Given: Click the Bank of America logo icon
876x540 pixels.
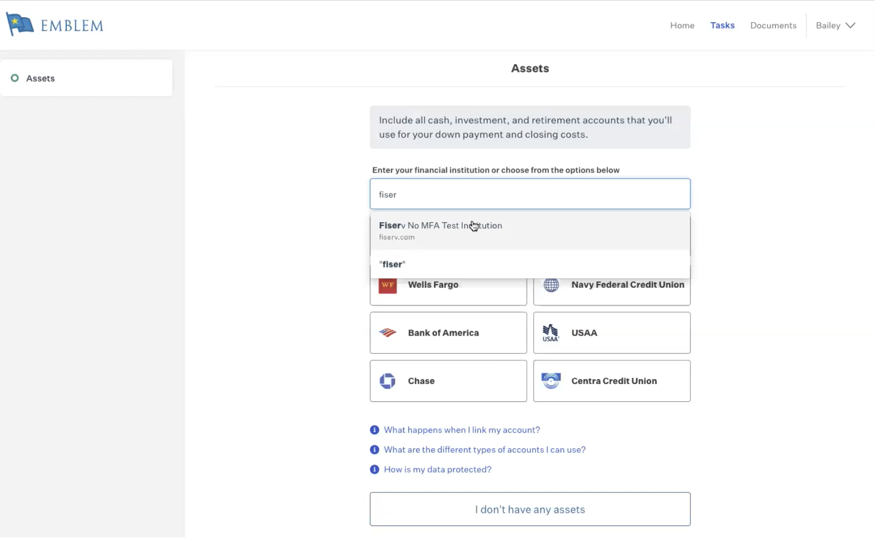Looking at the screenshot, I should (x=388, y=333).
